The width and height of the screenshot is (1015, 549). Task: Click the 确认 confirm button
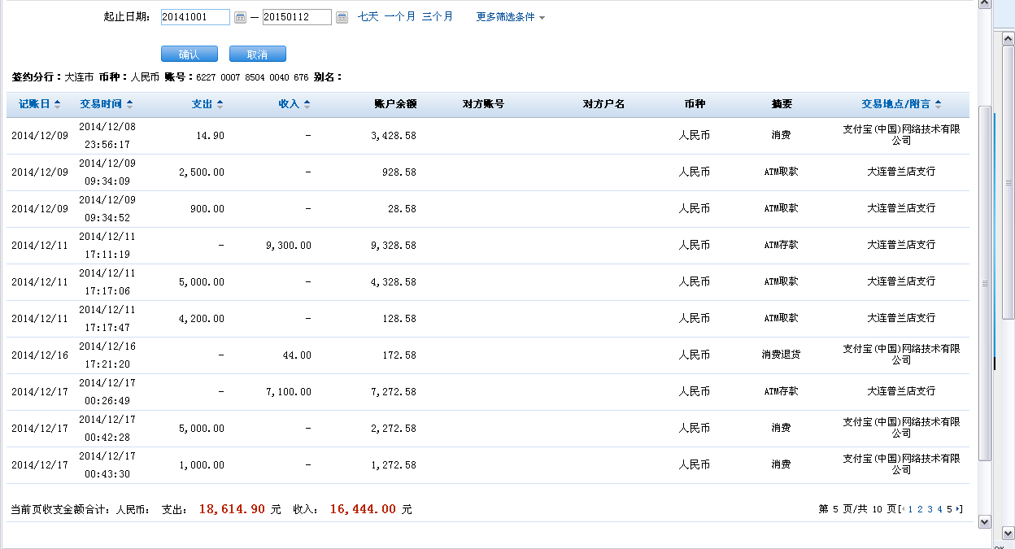pos(189,54)
